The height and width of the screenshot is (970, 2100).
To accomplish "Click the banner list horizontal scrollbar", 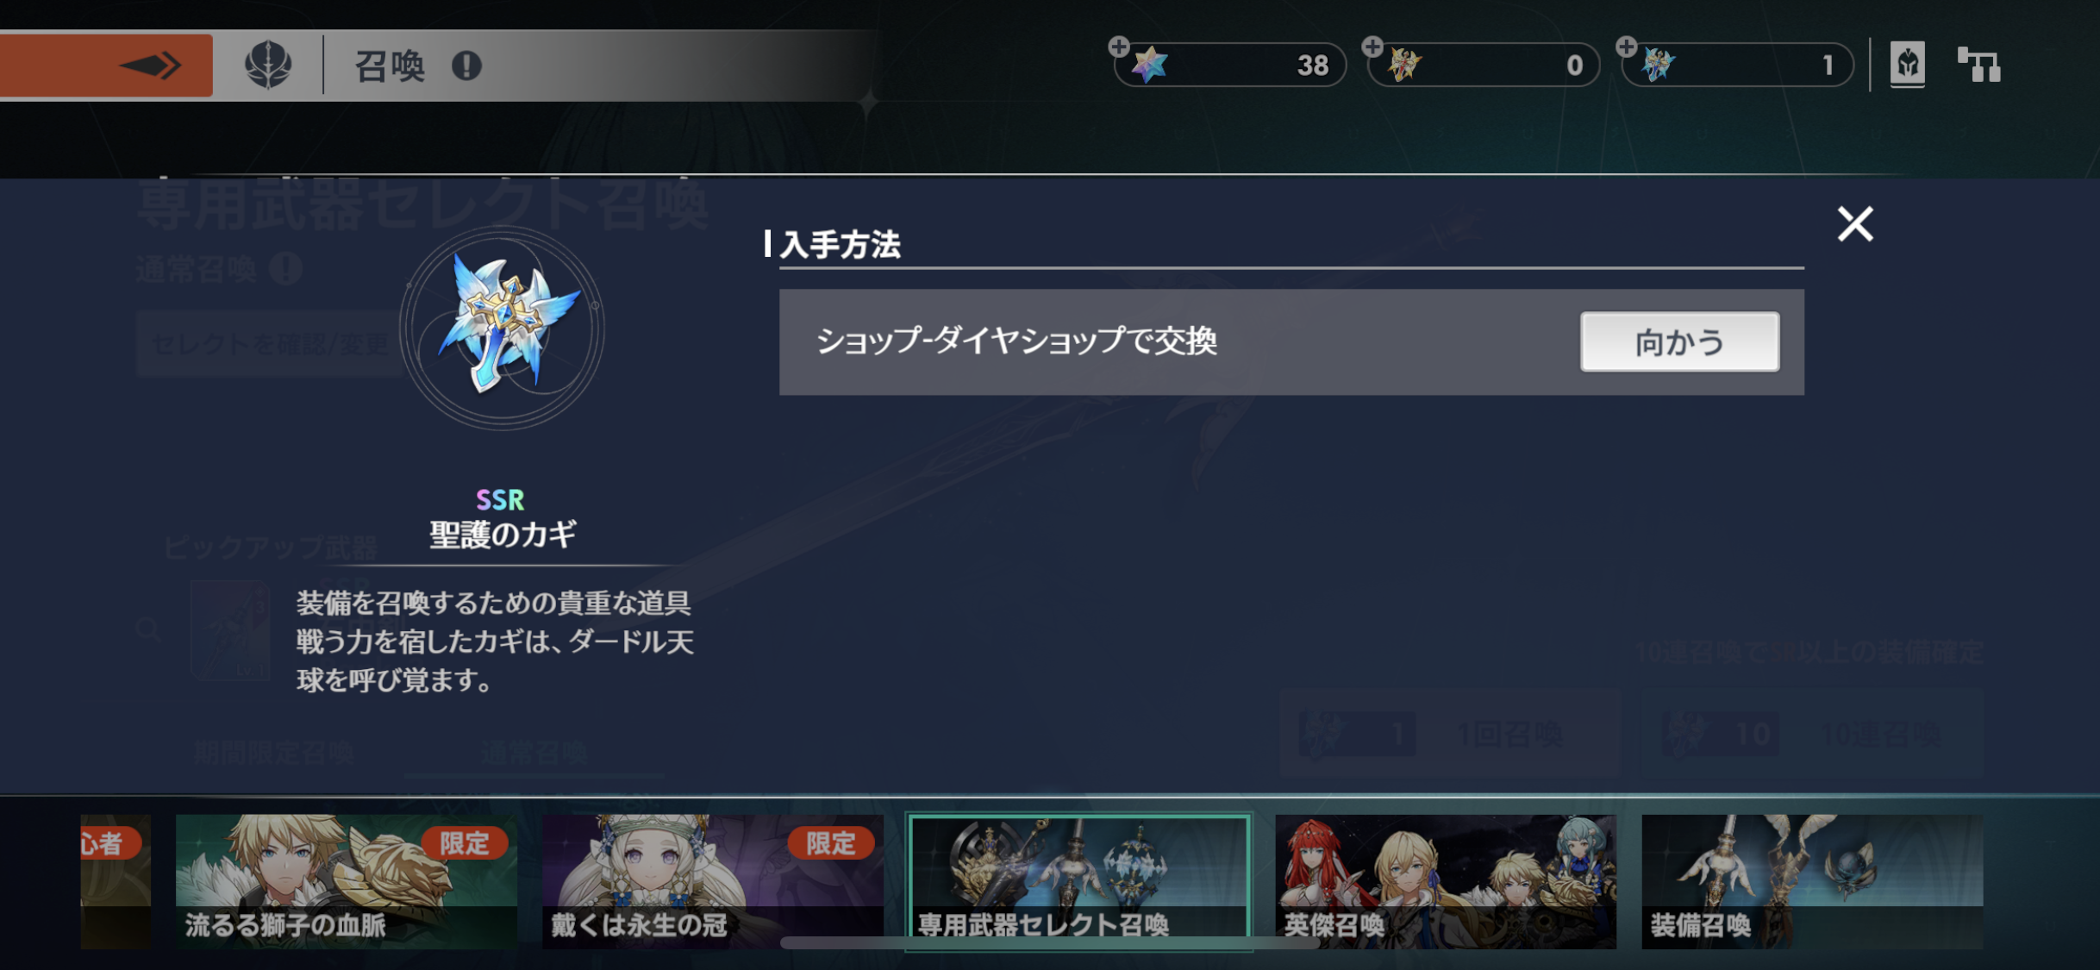I will pyautogui.click(x=1049, y=942).
